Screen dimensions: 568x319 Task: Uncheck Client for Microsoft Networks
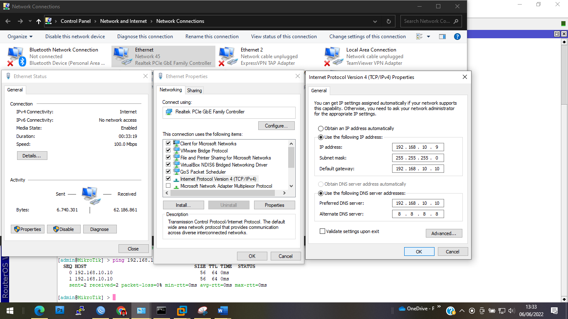tap(168, 143)
